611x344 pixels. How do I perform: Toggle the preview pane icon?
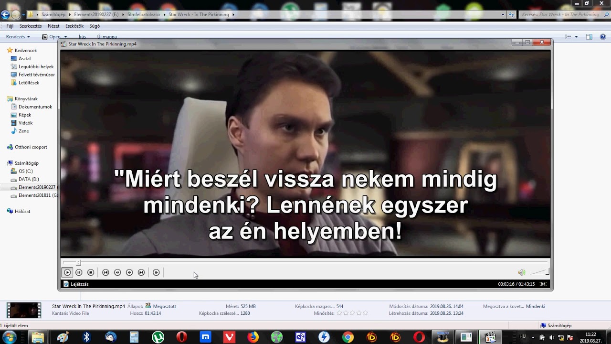[x=589, y=37]
